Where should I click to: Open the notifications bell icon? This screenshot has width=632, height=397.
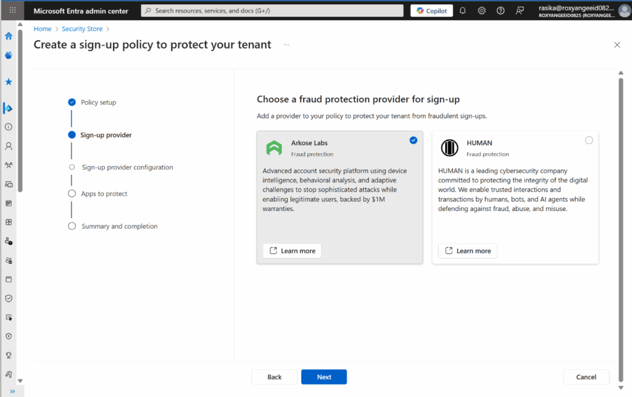[462, 10]
